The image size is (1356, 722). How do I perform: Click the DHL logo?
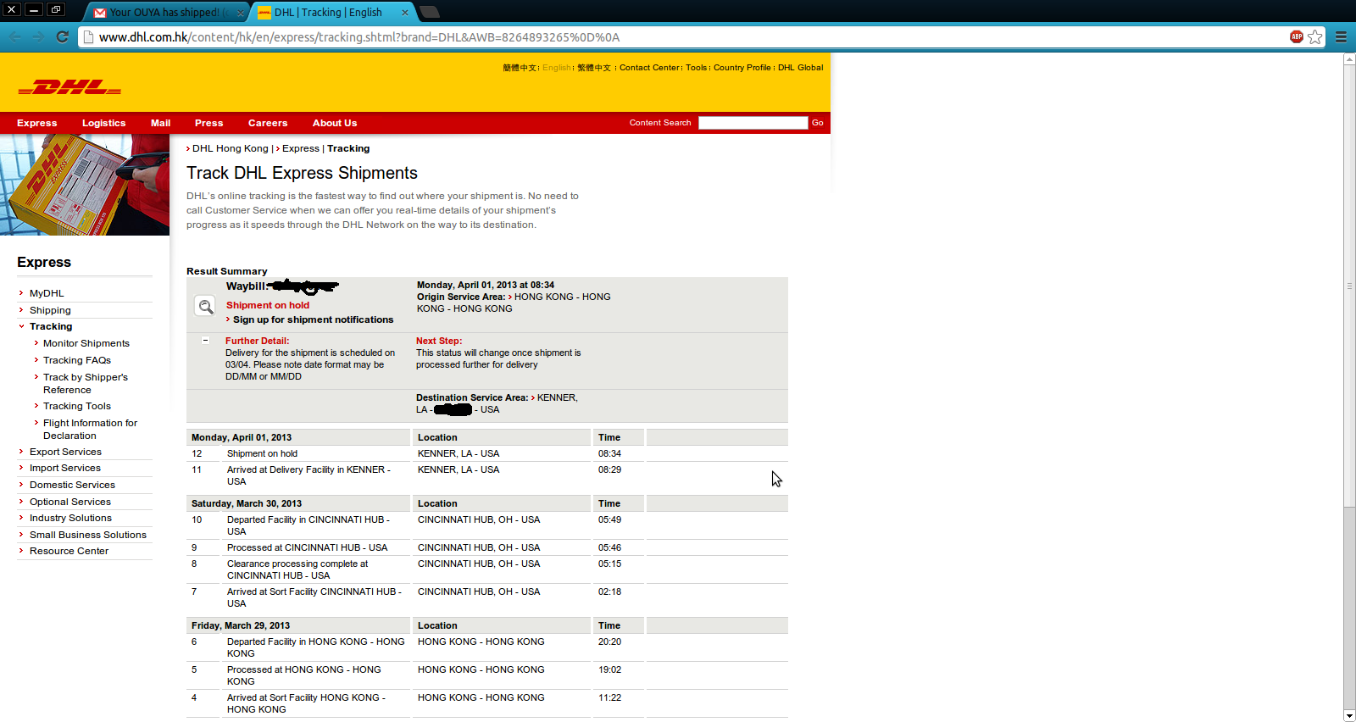[x=69, y=87]
